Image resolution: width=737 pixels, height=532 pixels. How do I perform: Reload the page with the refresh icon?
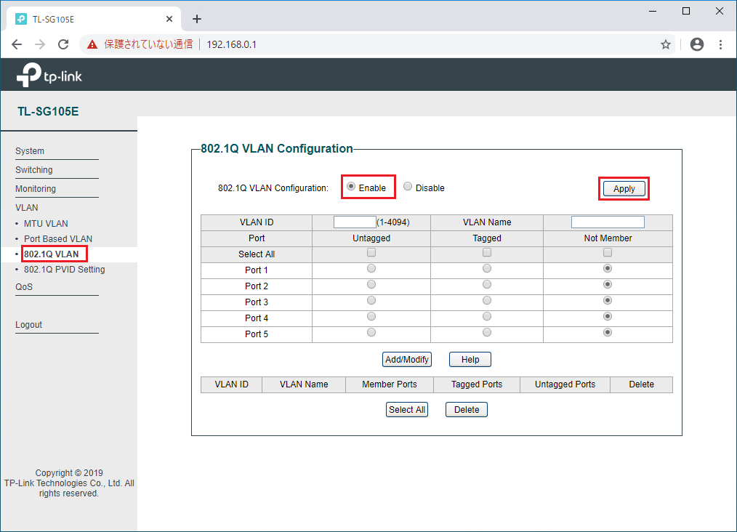[x=63, y=44]
